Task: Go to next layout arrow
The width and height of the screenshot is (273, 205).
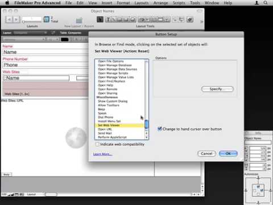Action: coord(16,19)
